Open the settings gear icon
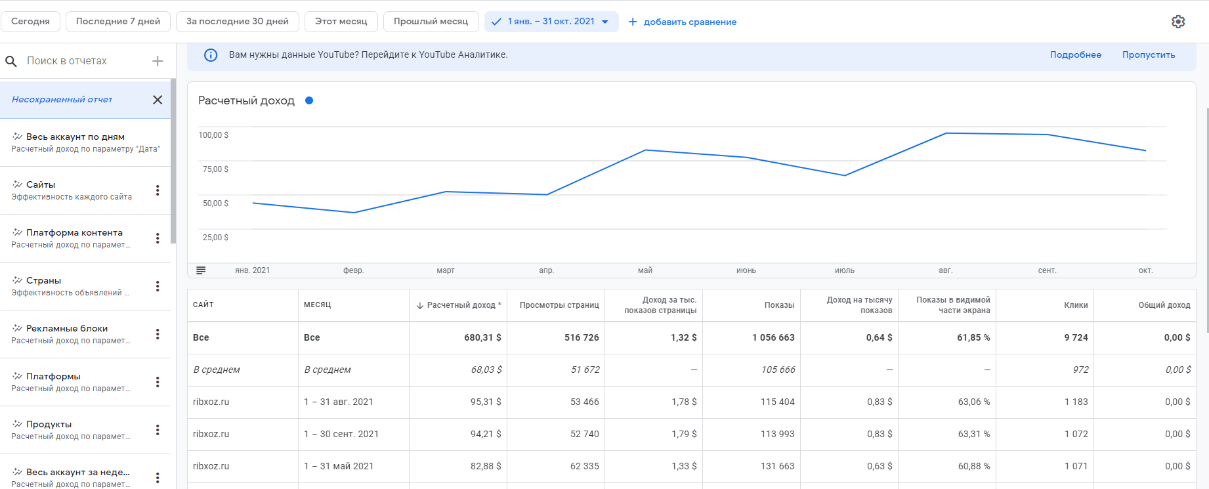 click(1178, 22)
